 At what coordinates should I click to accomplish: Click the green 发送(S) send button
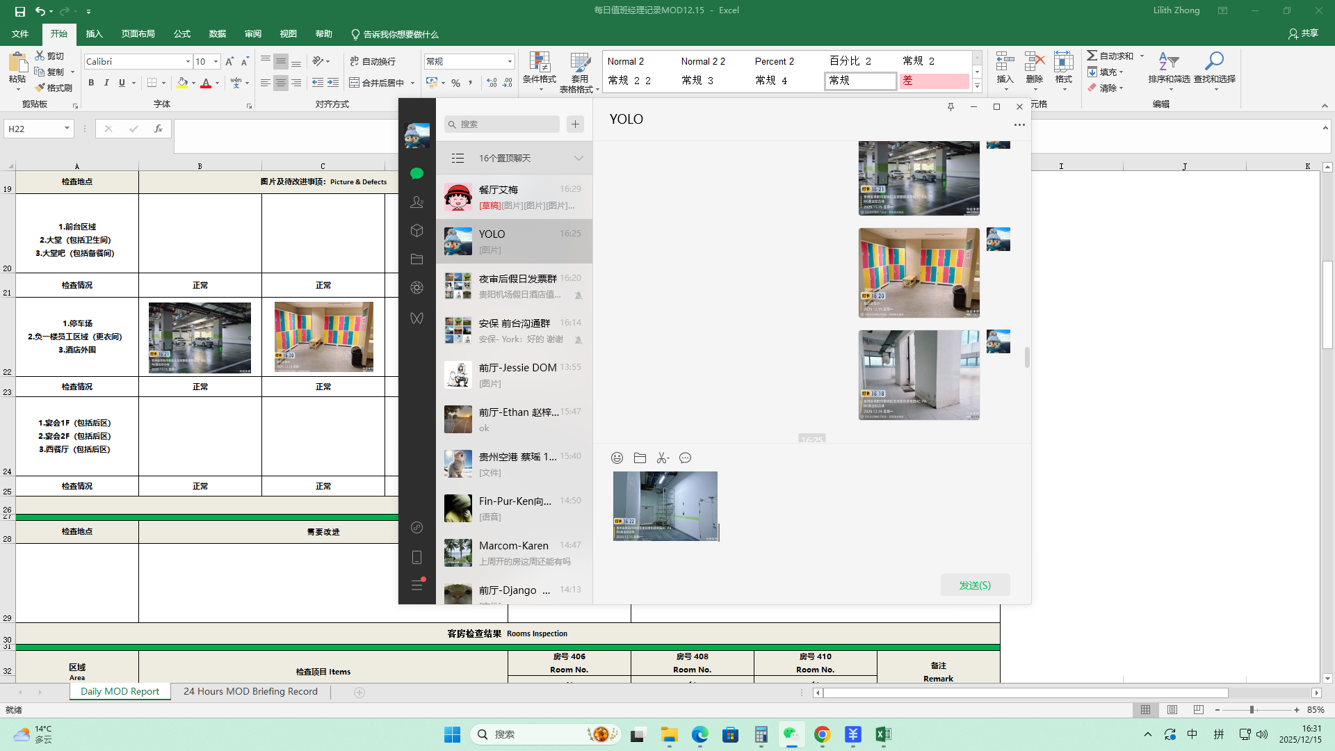coord(975,585)
